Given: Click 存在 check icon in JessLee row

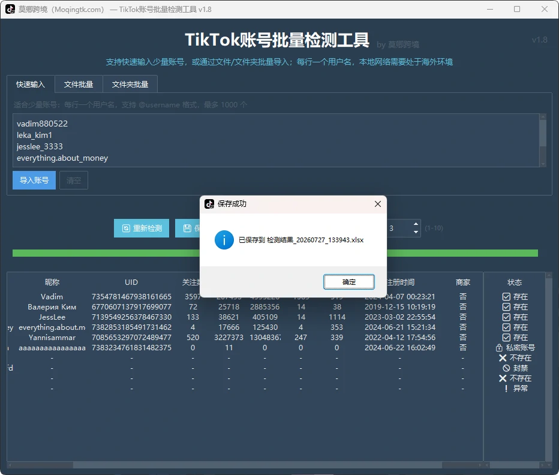Looking at the screenshot, I should 506,317.
